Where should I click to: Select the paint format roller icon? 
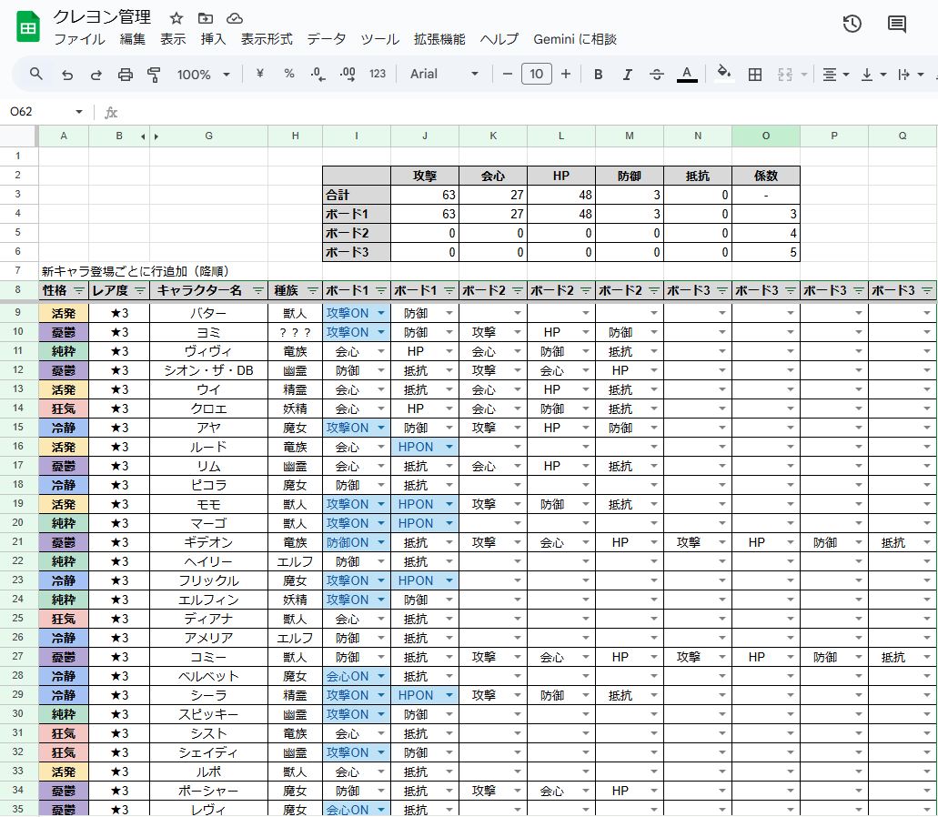(x=154, y=75)
